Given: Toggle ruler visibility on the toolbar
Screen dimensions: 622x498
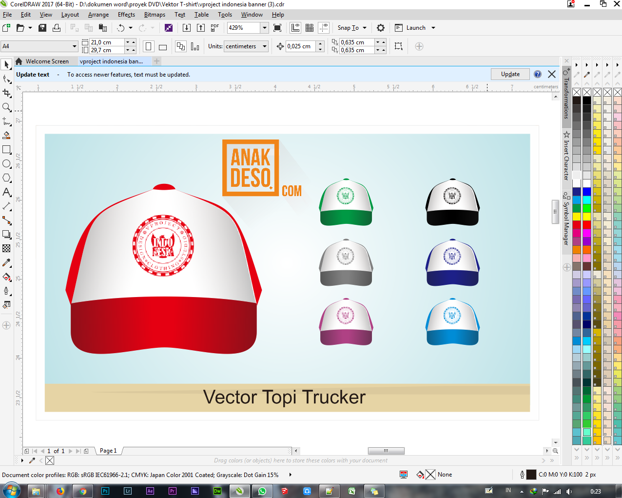Looking at the screenshot, I should click(295, 28).
